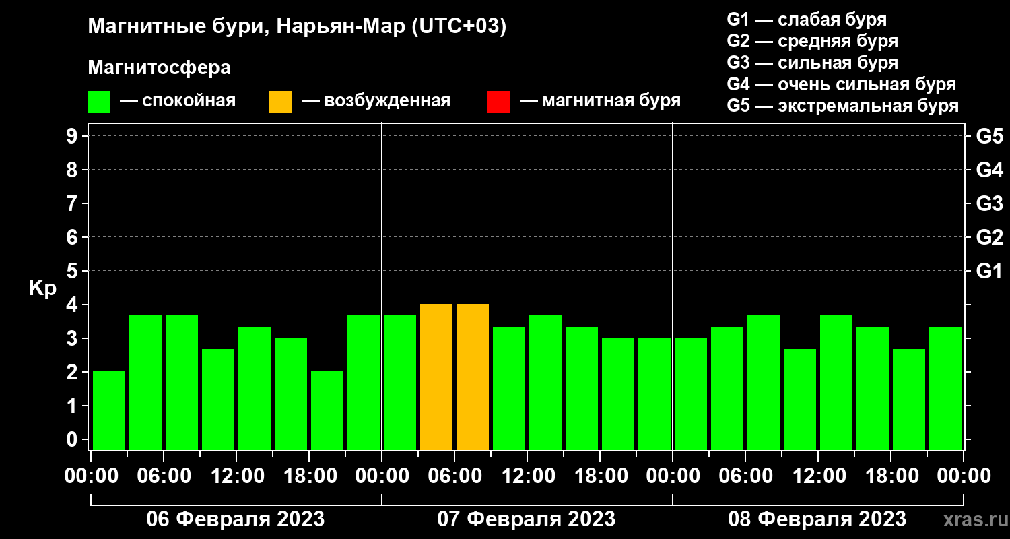Select the 12:00–15:00 bar on 7 February

point(545,383)
